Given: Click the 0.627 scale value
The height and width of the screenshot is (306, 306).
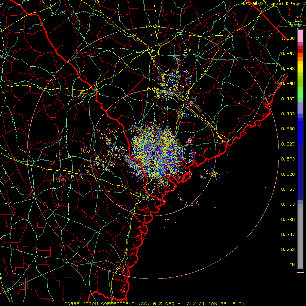Looking at the screenshot, I should (x=288, y=144).
